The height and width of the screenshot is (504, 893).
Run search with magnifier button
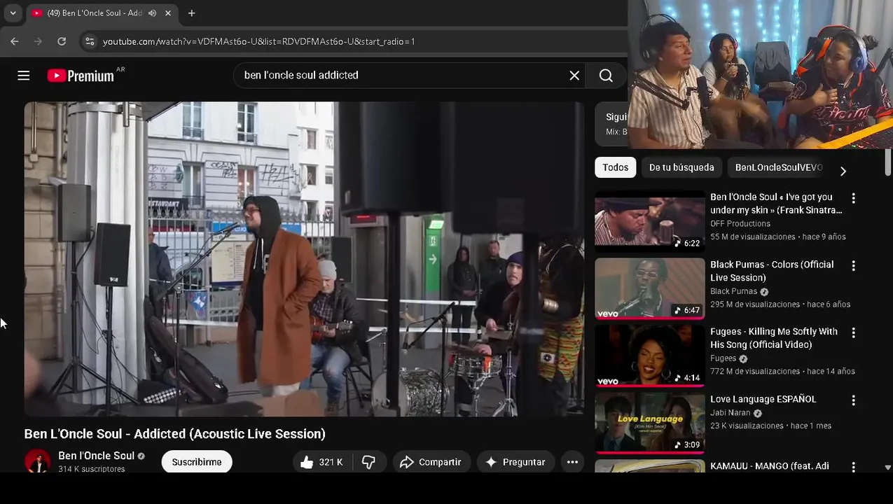606,75
